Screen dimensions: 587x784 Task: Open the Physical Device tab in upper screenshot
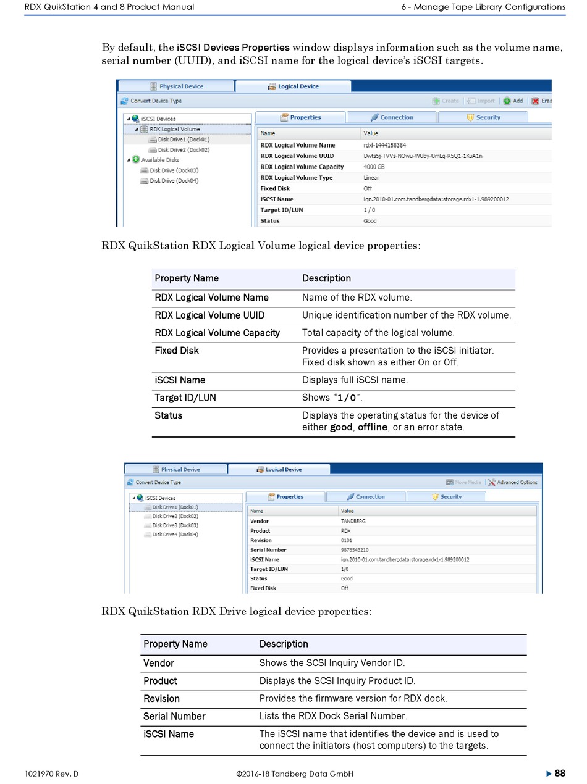(x=176, y=86)
